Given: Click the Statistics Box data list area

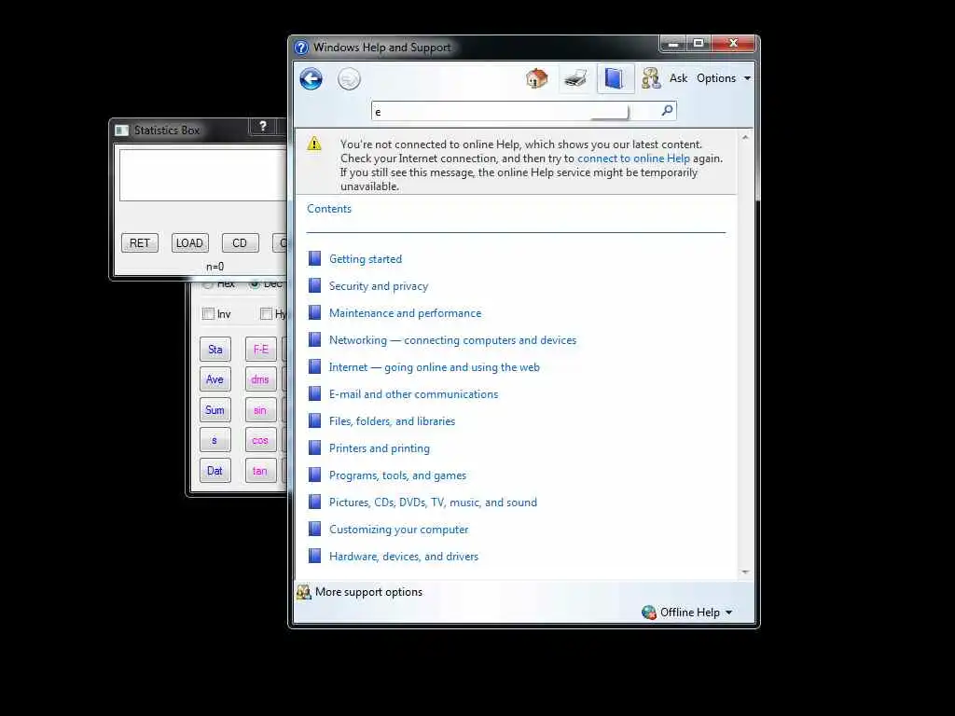Looking at the screenshot, I should [203, 174].
